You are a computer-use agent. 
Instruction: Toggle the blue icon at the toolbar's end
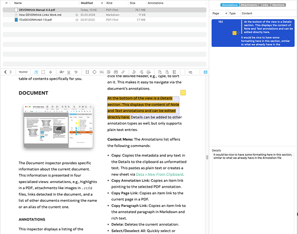(x=206, y=72)
